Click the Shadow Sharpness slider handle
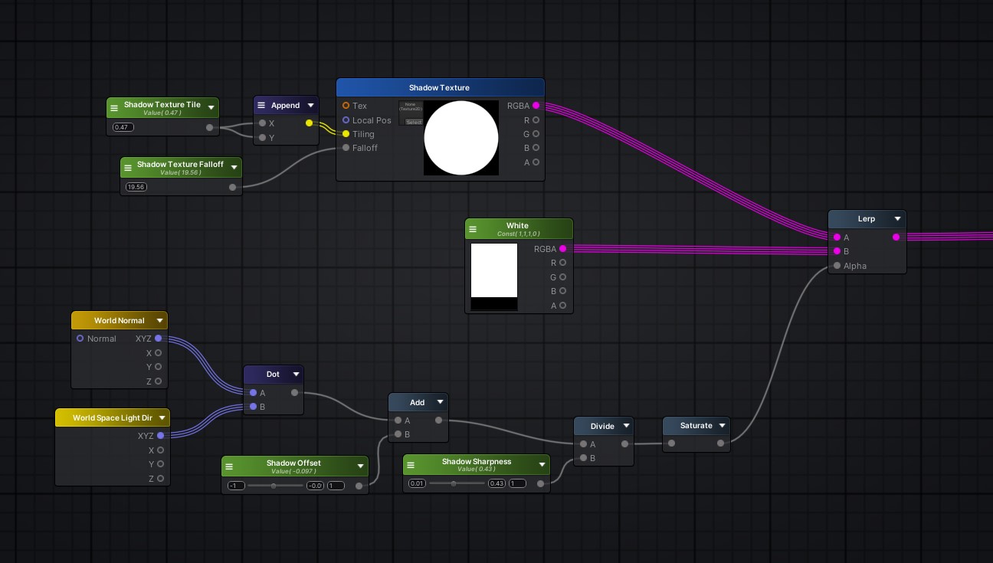 click(x=454, y=483)
